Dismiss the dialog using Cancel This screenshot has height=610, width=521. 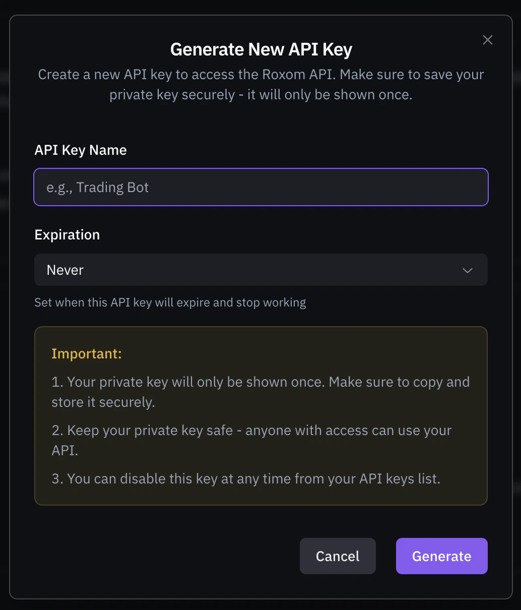338,556
